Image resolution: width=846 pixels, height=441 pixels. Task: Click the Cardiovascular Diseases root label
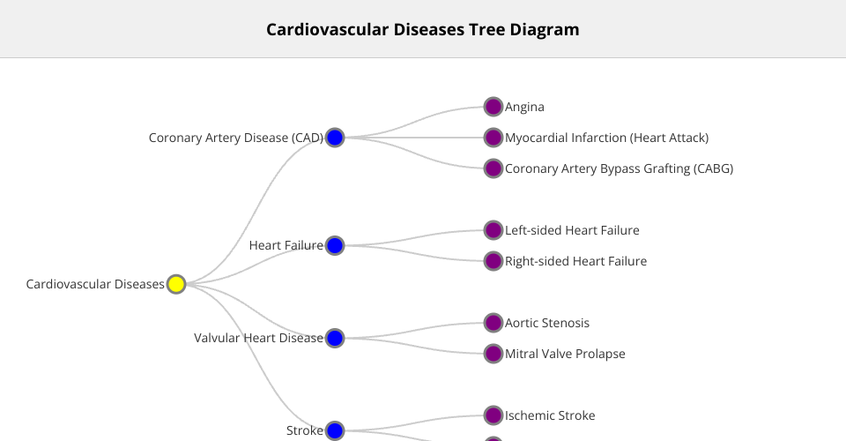tap(95, 284)
